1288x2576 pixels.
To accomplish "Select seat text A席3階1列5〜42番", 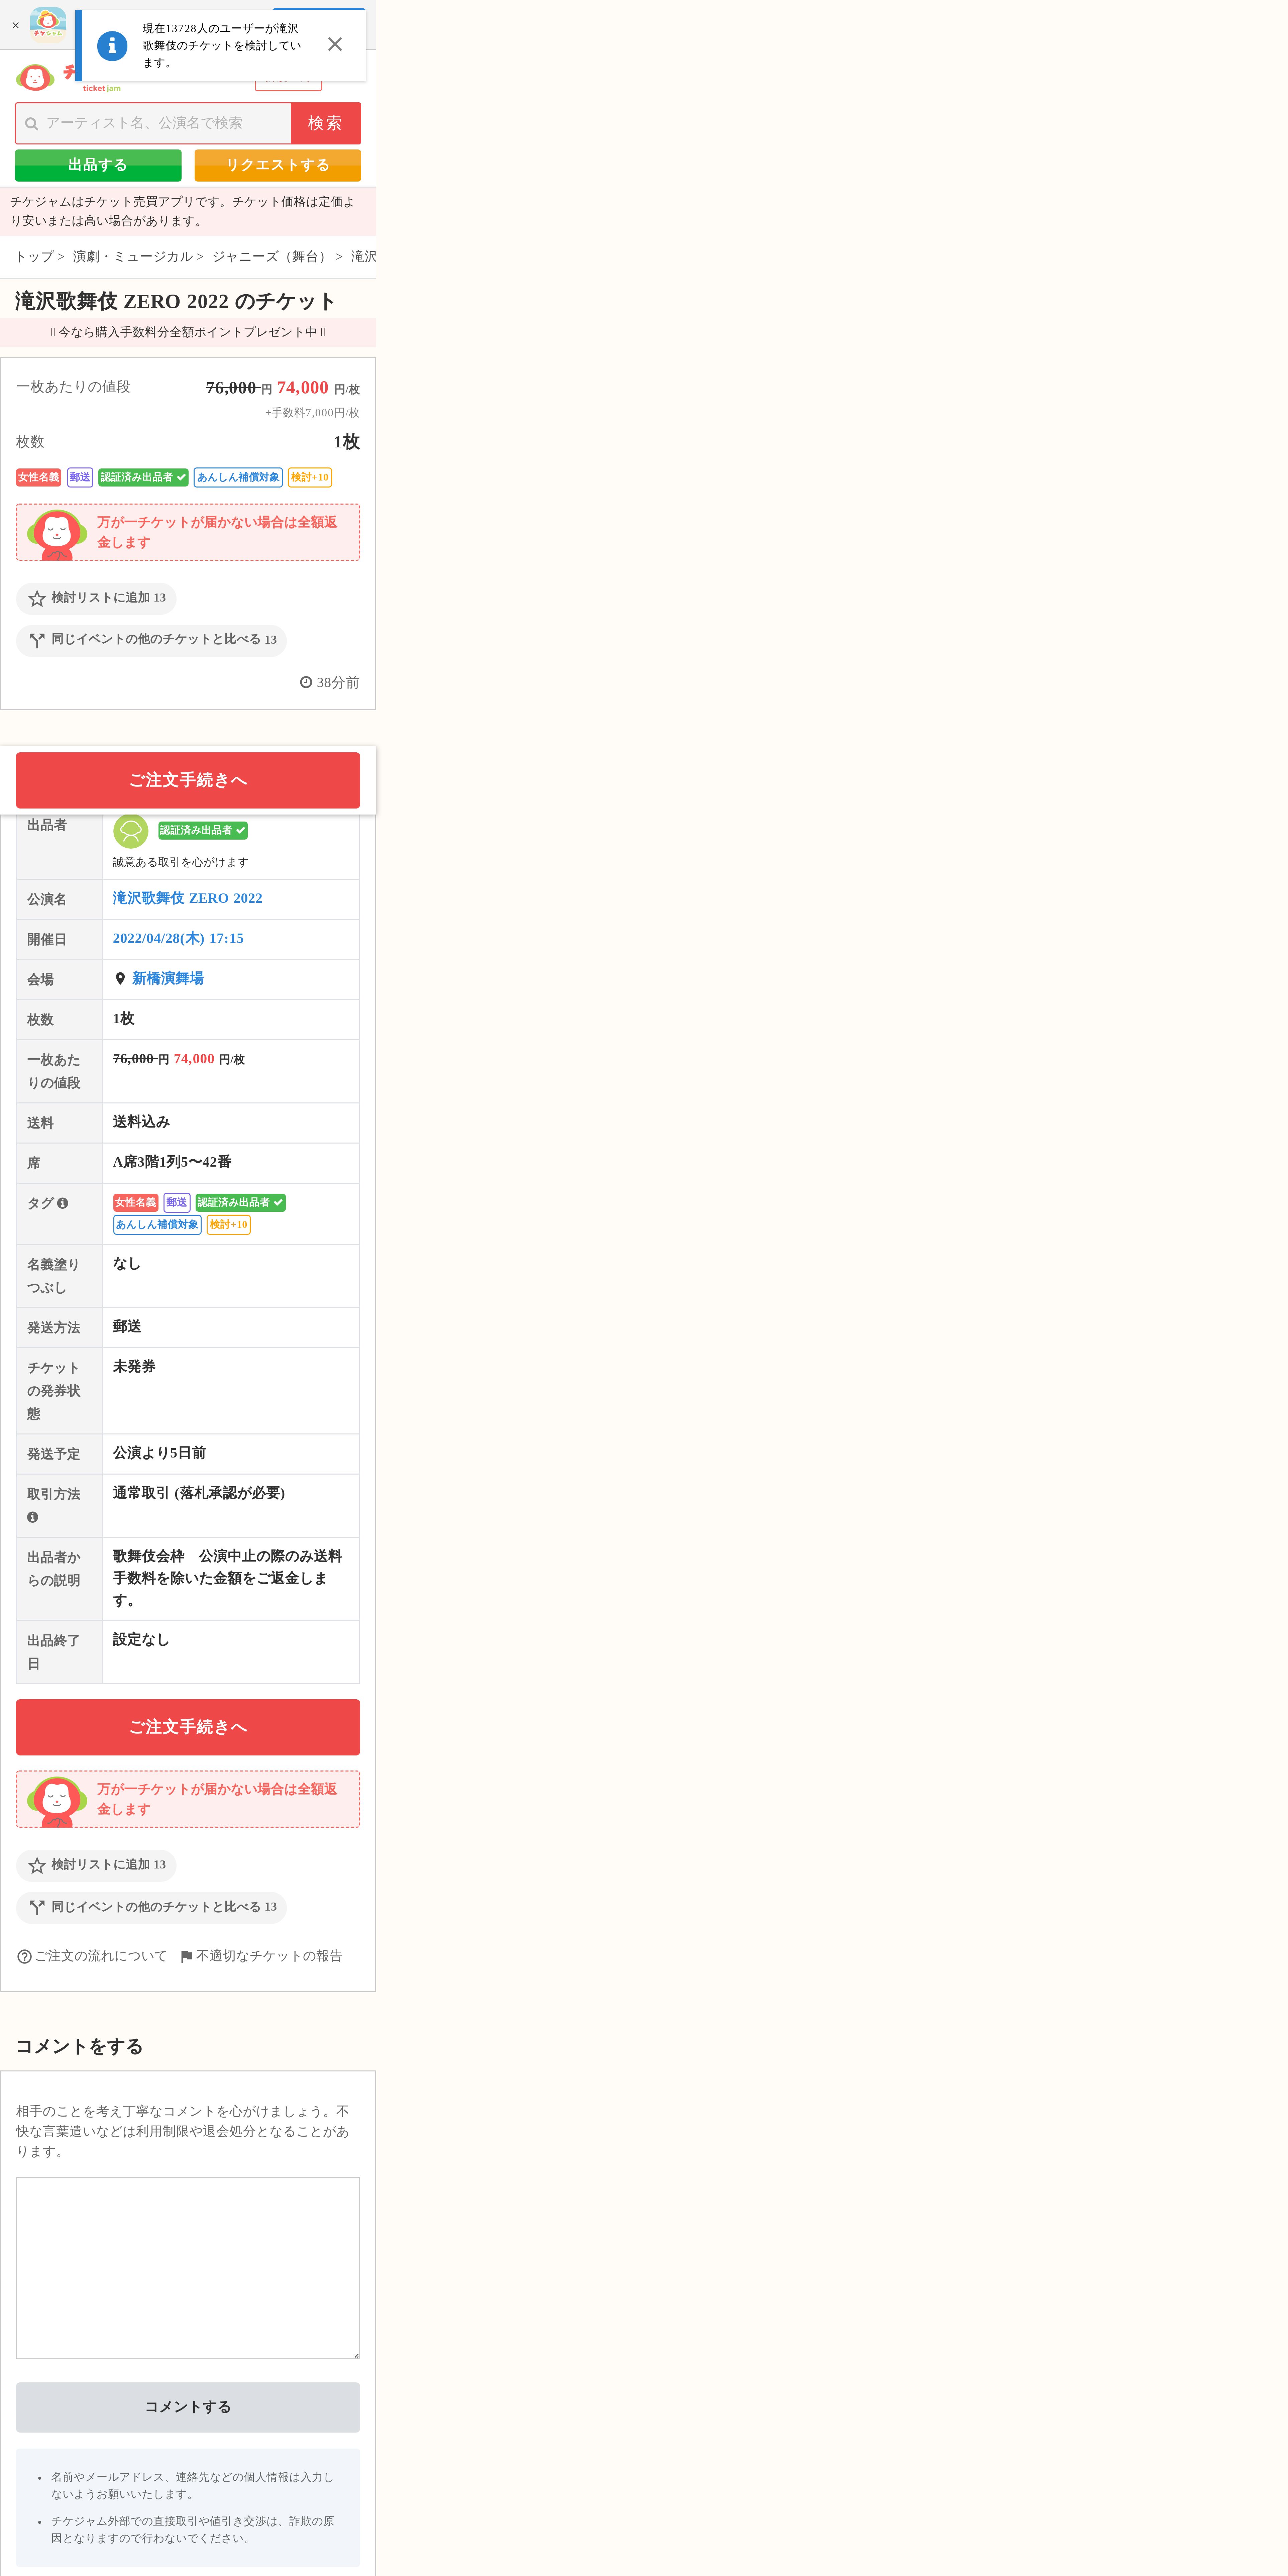I will [172, 1162].
